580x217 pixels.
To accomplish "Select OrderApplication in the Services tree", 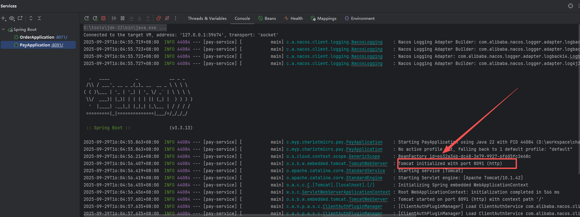I will tap(37, 37).
